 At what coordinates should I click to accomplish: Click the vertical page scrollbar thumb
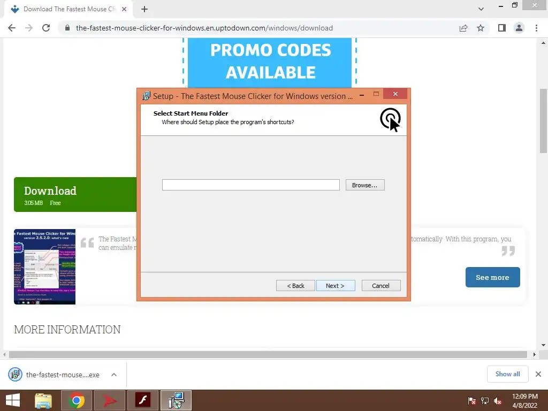(543, 120)
